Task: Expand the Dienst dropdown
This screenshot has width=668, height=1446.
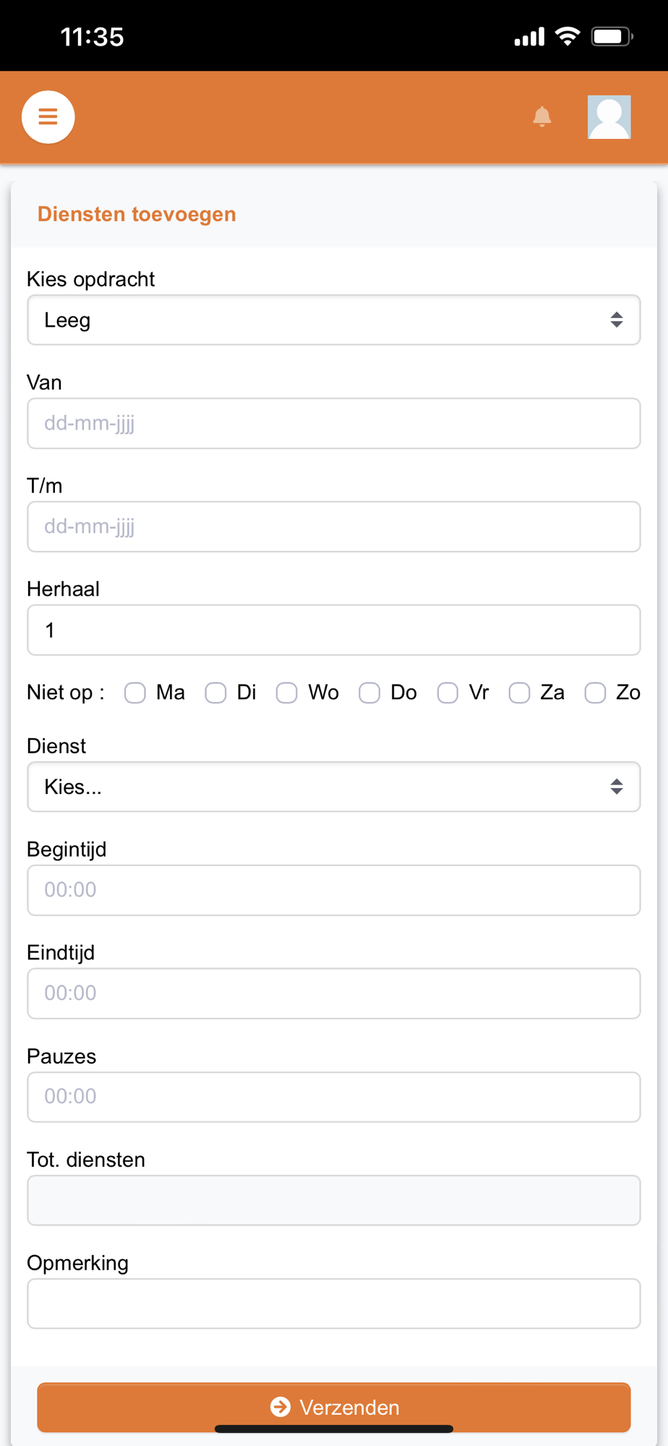Action: [333, 787]
